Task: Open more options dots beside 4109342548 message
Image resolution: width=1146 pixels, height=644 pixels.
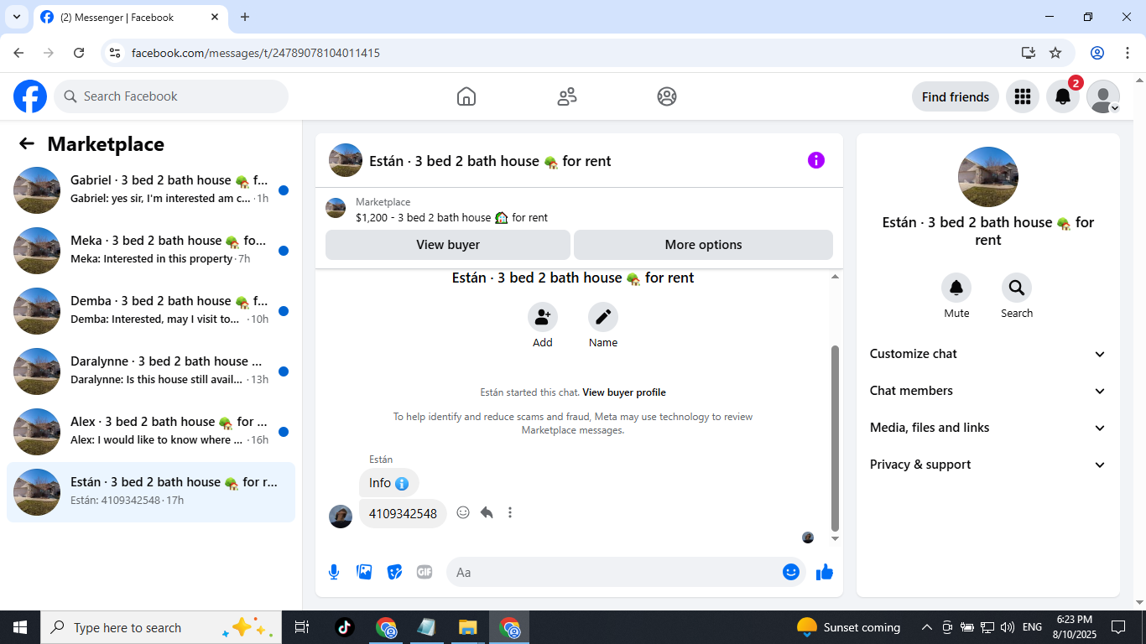Action: point(510,512)
